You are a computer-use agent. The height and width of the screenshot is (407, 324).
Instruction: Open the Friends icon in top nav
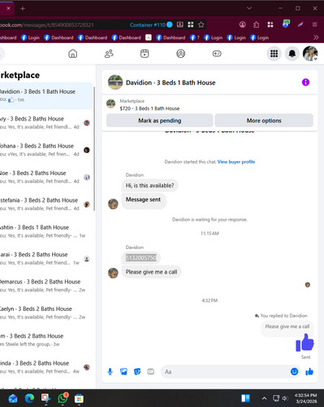[109, 54]
